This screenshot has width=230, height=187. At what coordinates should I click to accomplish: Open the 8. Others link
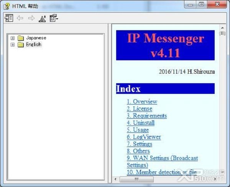click(x=138, y=151)
